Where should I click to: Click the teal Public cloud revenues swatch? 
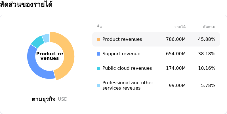click(98, 68)
